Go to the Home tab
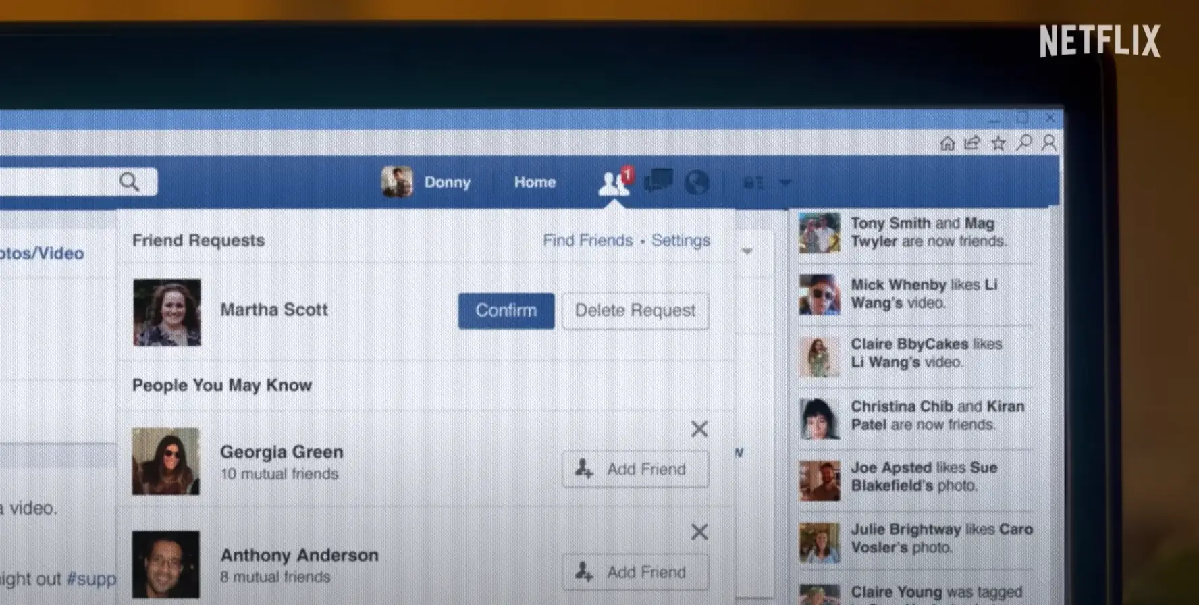 tap(535, 182)
